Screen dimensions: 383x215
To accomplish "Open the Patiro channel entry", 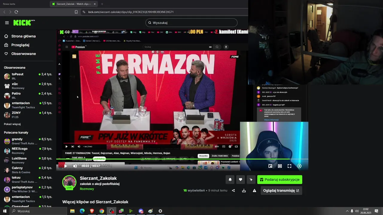I will tap(28, 96).
